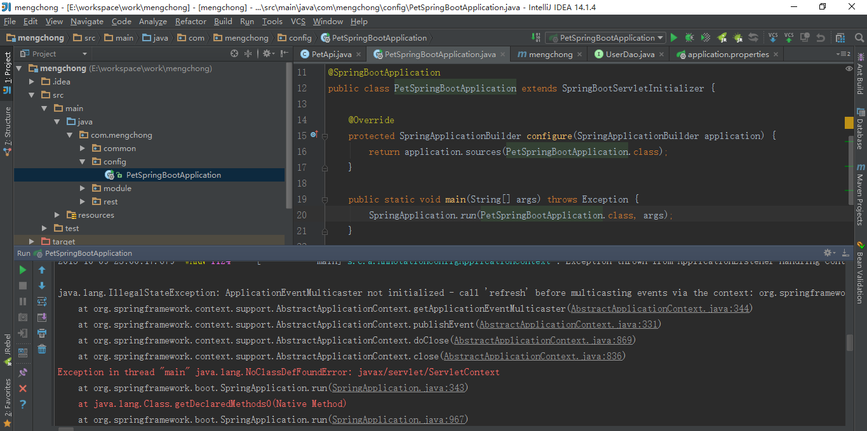Viewport: 867px width, 431px height.
Task: Dump threads with the camera icon
Action: point(23,317)
